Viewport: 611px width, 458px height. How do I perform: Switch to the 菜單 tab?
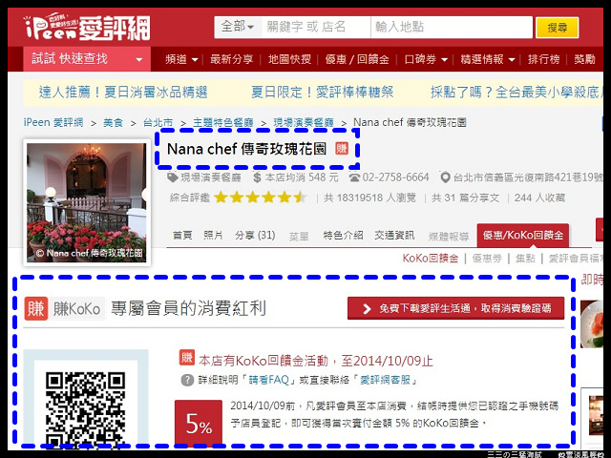299,236
